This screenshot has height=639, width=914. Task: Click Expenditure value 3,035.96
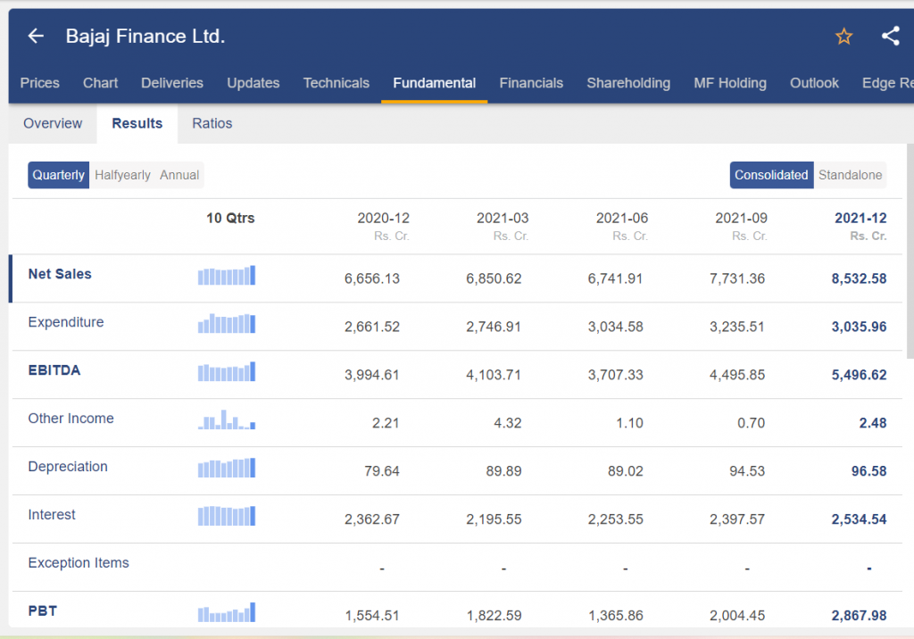click(x=859, y=327)
